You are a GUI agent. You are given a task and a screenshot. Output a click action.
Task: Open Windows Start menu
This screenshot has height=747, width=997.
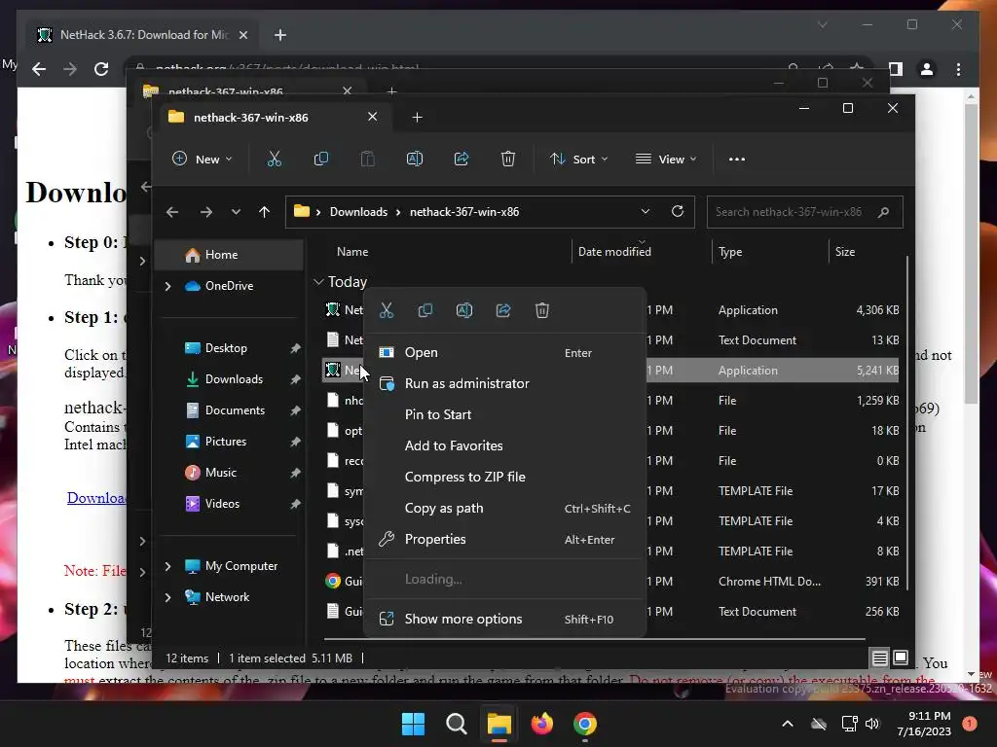click(x=413, y=724)
